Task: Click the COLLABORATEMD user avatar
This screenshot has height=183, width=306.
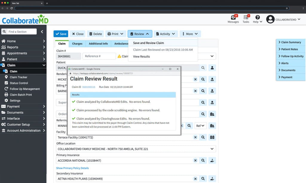Action: 270,19
